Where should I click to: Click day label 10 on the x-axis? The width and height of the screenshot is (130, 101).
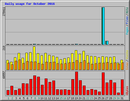coord(42,98)
